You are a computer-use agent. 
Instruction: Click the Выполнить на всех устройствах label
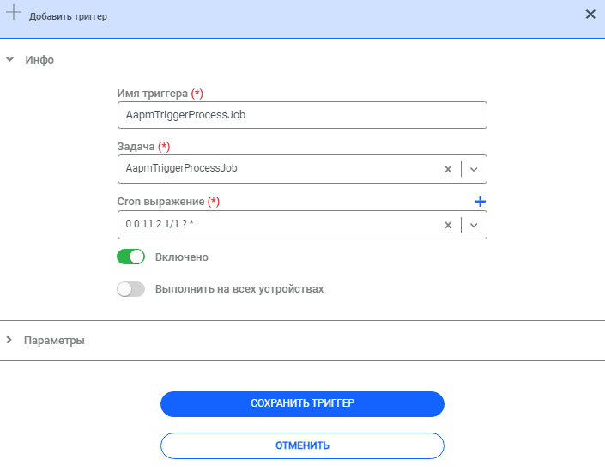[239, 289]
